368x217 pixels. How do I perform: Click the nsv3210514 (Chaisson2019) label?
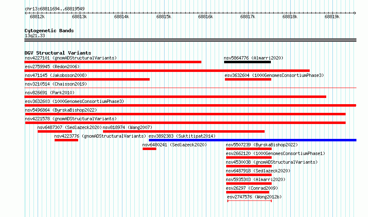(x=56, y=84)
